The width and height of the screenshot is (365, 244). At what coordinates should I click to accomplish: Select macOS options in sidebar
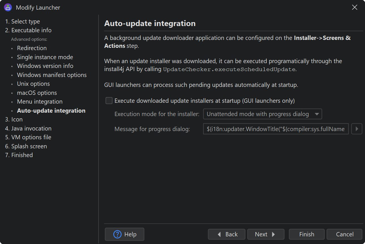pyautogui.click(x=37, y=93)
